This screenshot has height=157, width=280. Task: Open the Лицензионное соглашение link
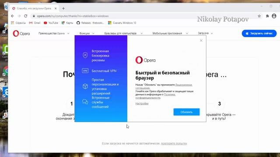[x=164, y=86]
